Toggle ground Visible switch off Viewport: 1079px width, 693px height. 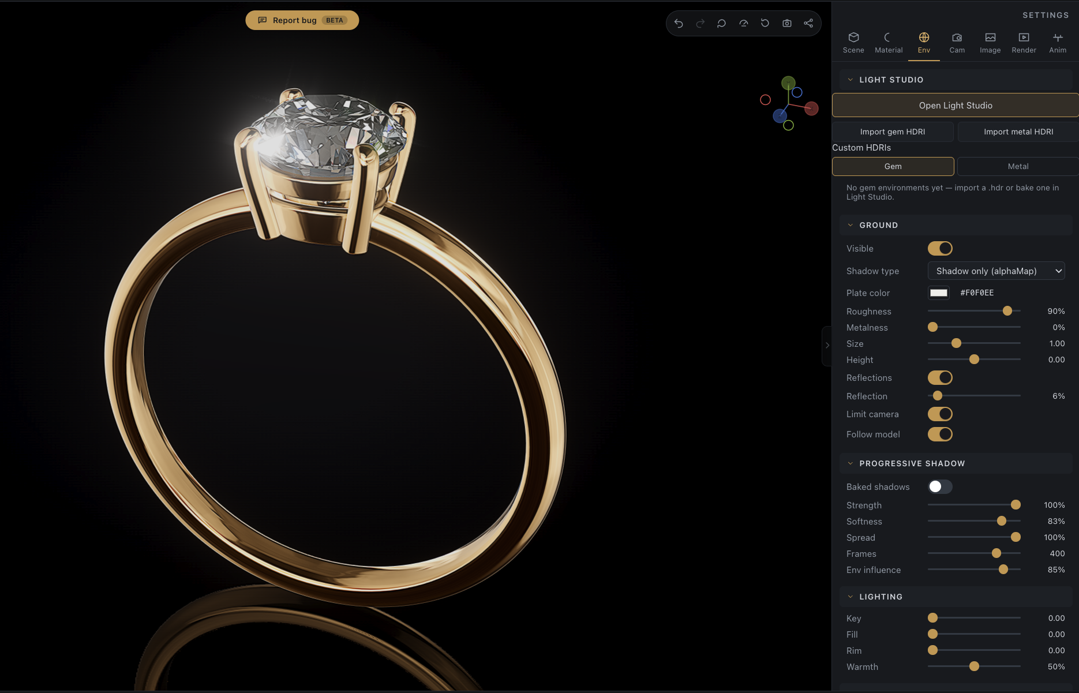pyautogui.click(x=940, y=249)
